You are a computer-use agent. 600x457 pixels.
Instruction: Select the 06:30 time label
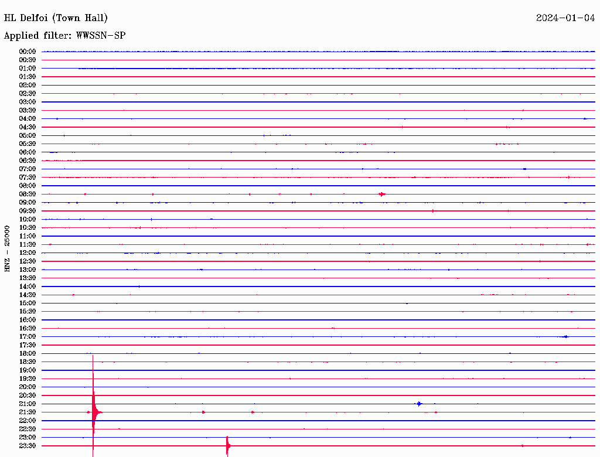coord(28,161)
